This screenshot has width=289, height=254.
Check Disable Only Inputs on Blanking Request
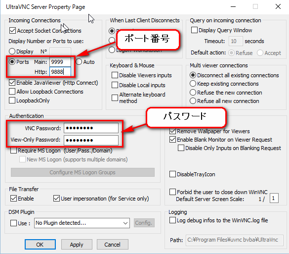click(x=181, y=148)
